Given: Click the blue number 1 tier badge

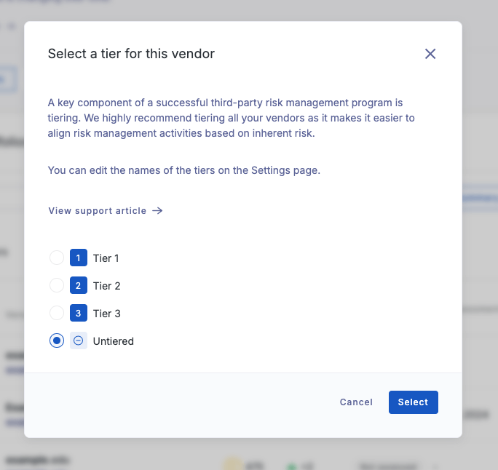Looking at the screenshot, I should pos(79,258).
